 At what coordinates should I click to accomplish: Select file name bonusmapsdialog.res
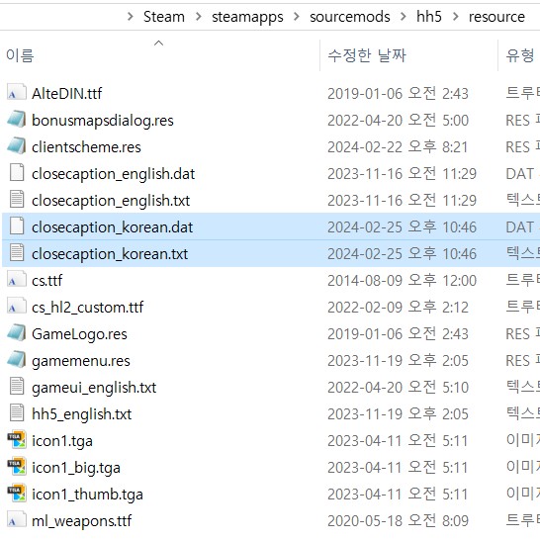click(103, 121)
